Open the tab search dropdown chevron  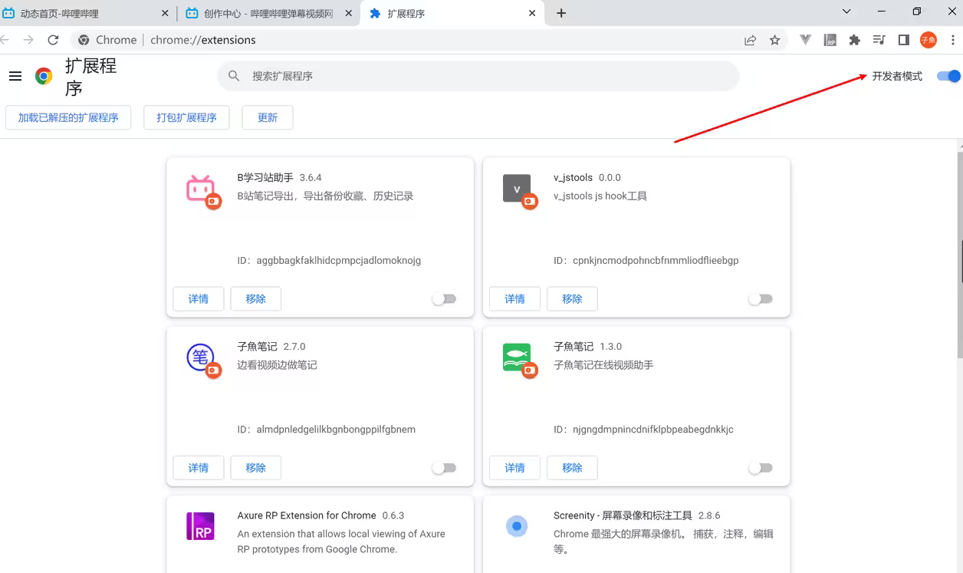pyautogui.click(x=846, y=12)
